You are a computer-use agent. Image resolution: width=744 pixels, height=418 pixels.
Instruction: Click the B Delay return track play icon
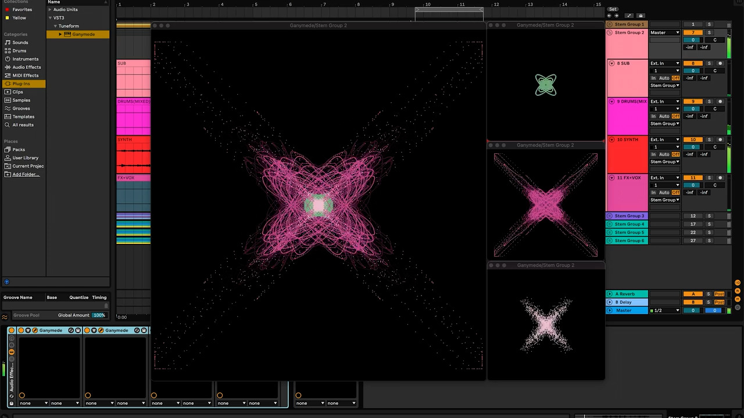coord(610,302)
